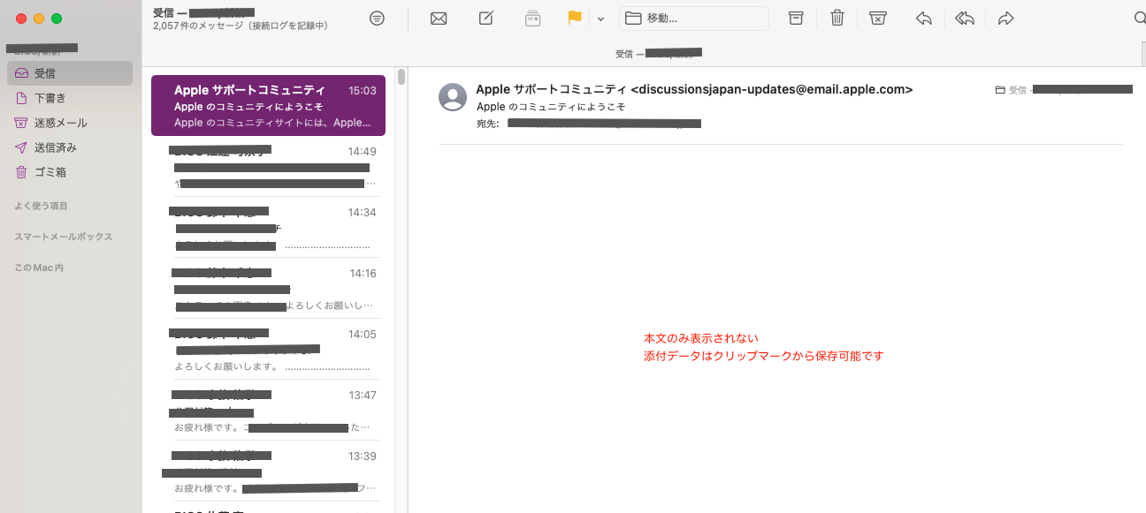Click sender avatar in message header
Screen dimensions: 1146x513
(x=453, y=97)
